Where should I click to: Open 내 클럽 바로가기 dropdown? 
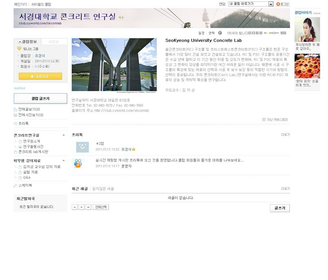tap(251, 4)
